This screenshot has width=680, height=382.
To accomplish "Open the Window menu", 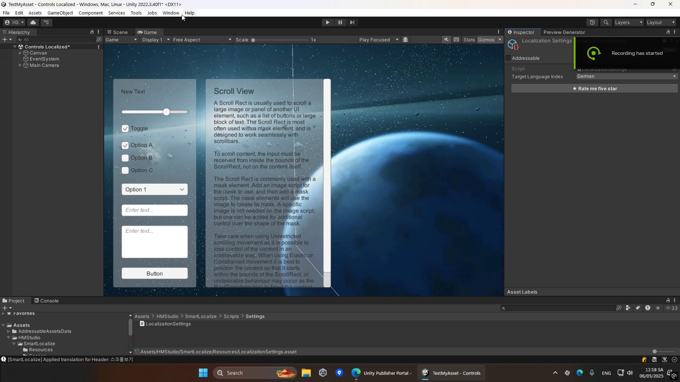I will coord(171,13).
